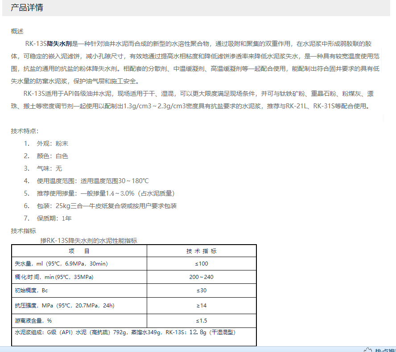Click the 概述 heading

17,31
